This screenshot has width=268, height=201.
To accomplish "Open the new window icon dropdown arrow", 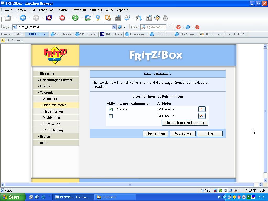I will click(x=15, y=18).
